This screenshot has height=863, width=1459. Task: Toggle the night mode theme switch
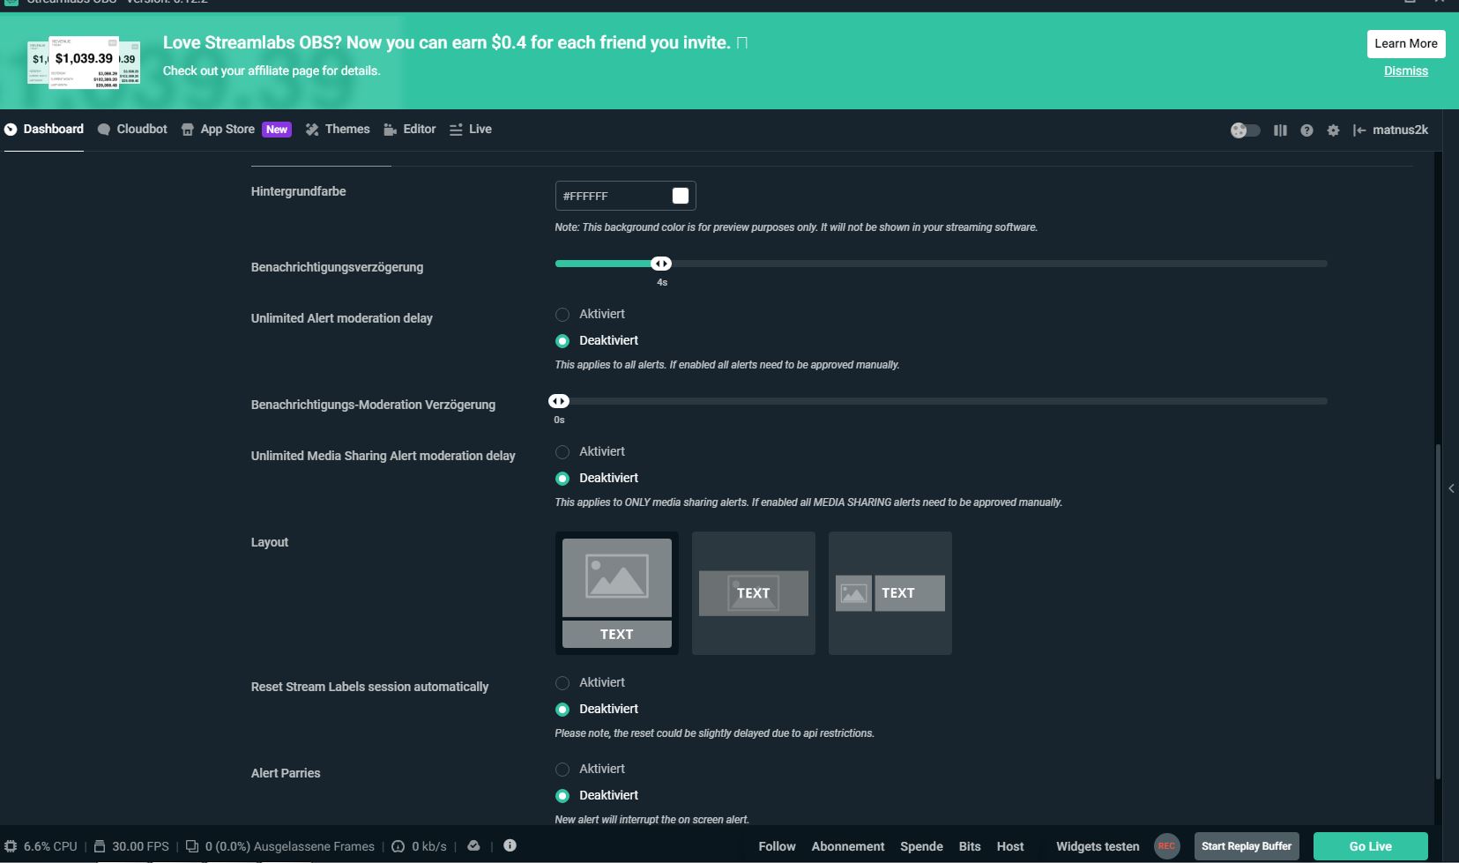1245,130
